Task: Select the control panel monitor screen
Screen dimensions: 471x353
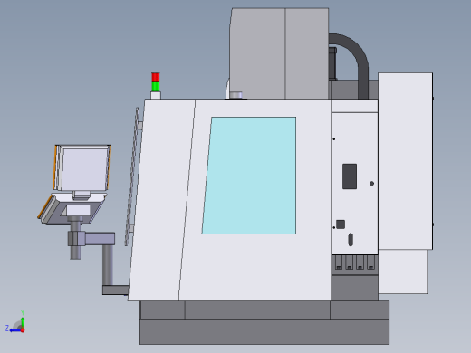Action: [x=82, y=167]
